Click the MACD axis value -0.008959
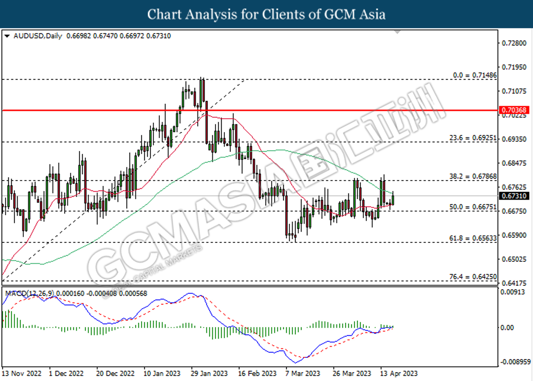The image size is (533, 381). point(515,362)
